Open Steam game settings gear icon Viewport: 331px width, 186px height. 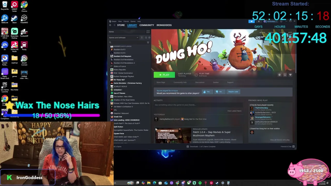tap(279, 75)
